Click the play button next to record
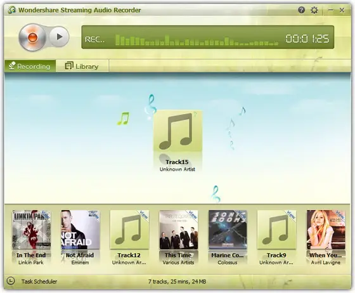Image resolution: width=355 pixels, height=293 pixels. coord(59,36)
